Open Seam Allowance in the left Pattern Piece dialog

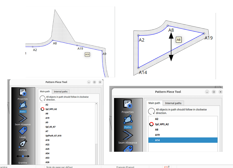[22, 120]
